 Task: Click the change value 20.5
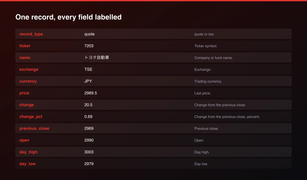point(88,105)
